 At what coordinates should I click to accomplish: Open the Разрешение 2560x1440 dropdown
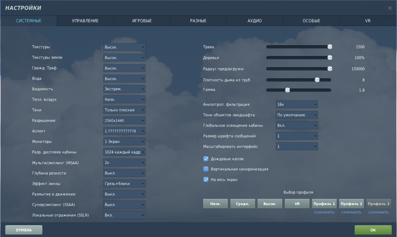[x=124, y=121]
